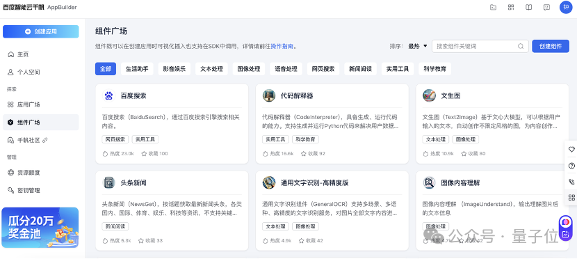
Task: Click the 图像内容理解 component icon
Action: [429, 182]
